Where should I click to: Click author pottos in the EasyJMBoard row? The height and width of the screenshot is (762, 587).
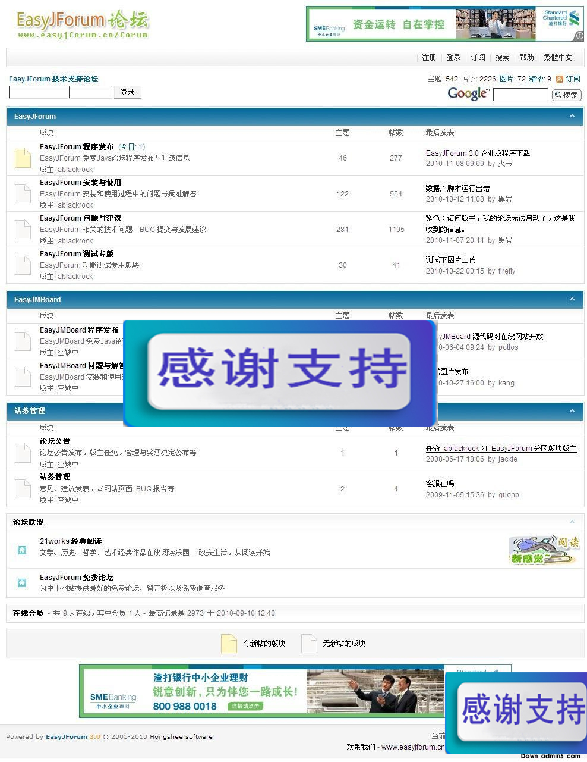508,347
